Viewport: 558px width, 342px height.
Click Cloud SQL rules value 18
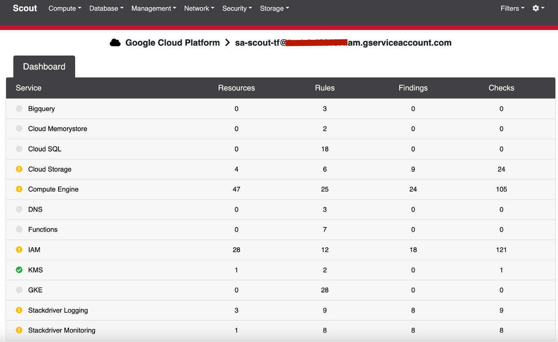tap(325, 149)
